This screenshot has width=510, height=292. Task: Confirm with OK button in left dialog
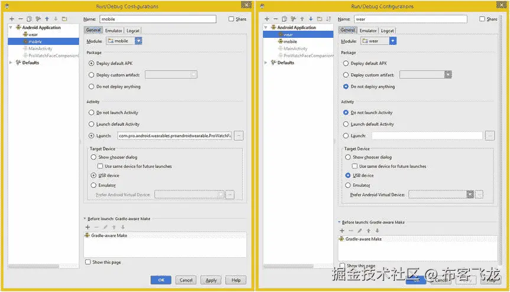[161, 280]
